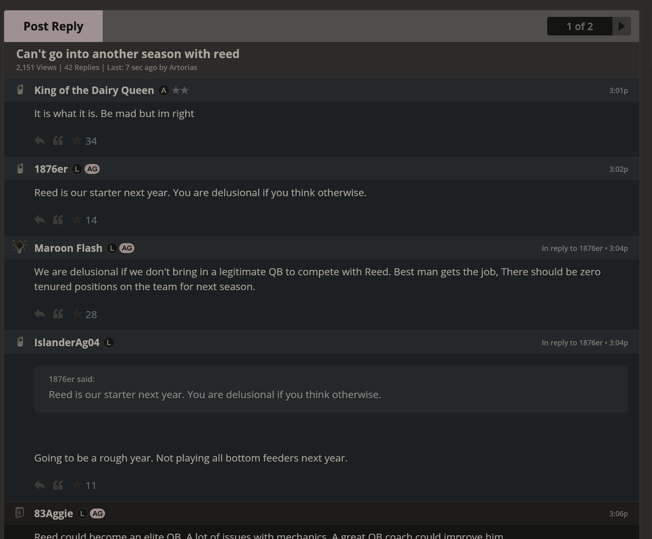Click Maroon Flash's 'In reply to 1876er' link
The image size is (652, 539).
click(x=572, y=248)
